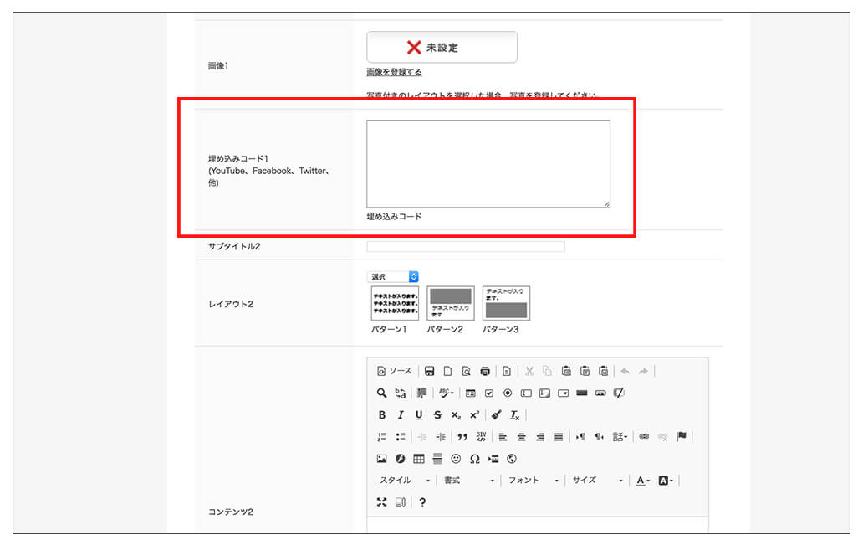863x545 pixels.
Task: Click inside the サブタイトル2 input field
Action: tap(467, 246)
